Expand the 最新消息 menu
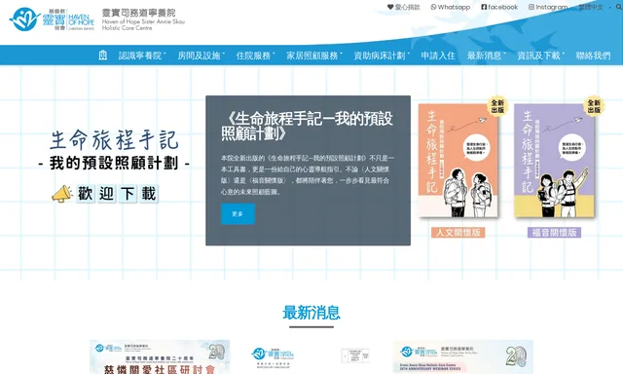 tap(486, 56)
